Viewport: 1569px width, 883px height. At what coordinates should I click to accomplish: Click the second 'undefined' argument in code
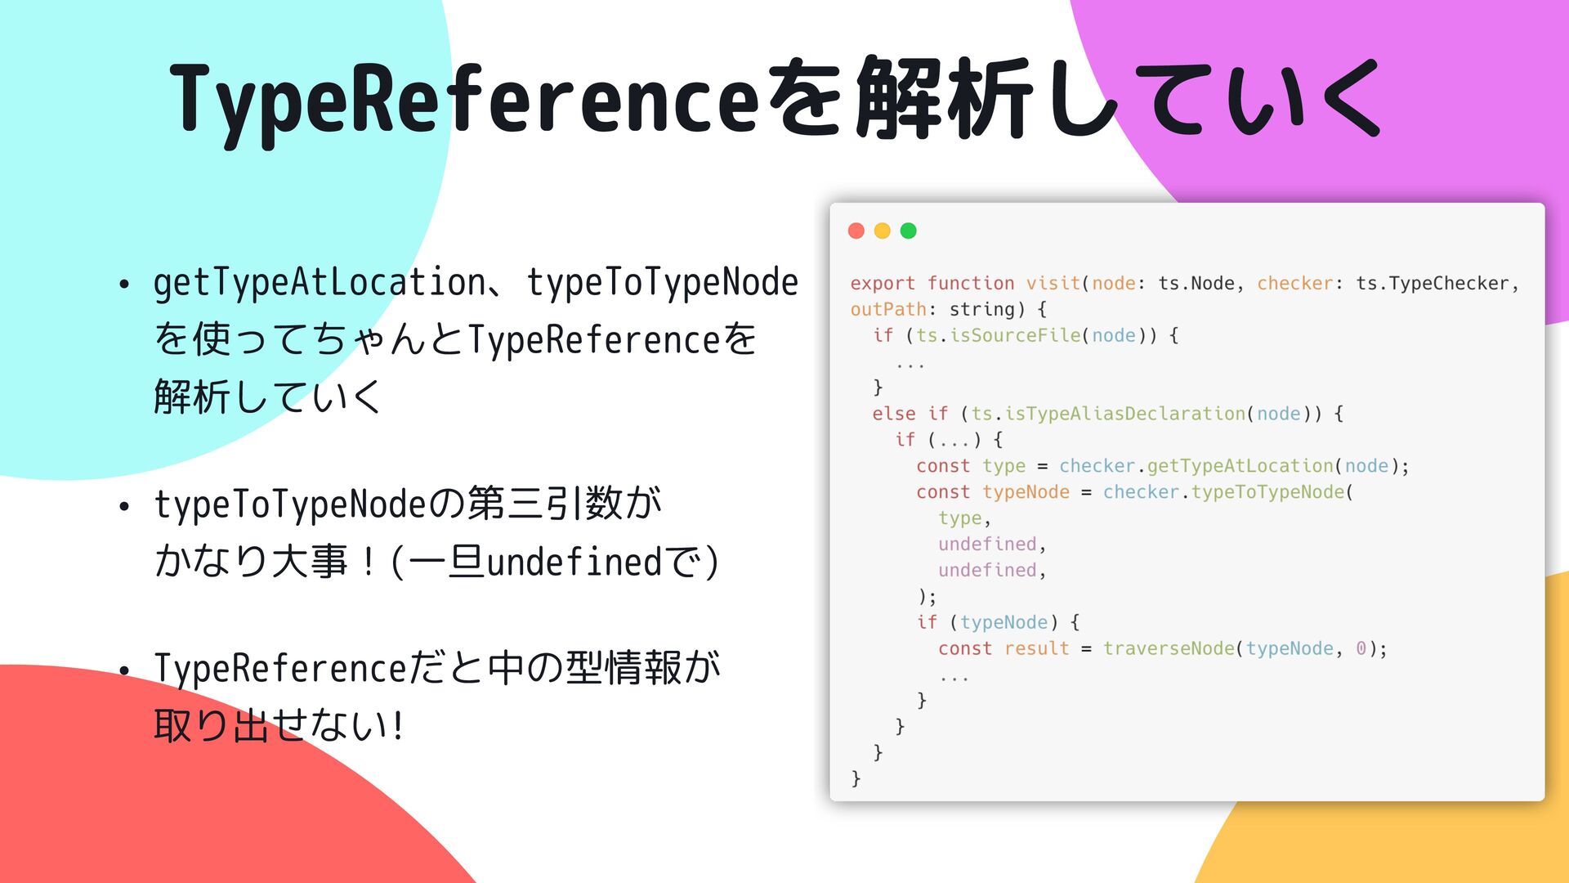tap(987, 571)
